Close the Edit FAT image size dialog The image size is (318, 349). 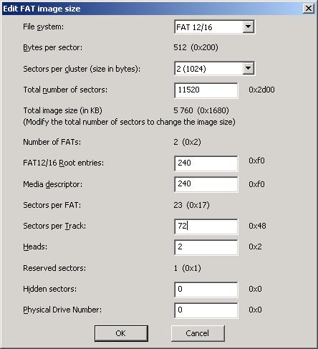tap(309, 9)
